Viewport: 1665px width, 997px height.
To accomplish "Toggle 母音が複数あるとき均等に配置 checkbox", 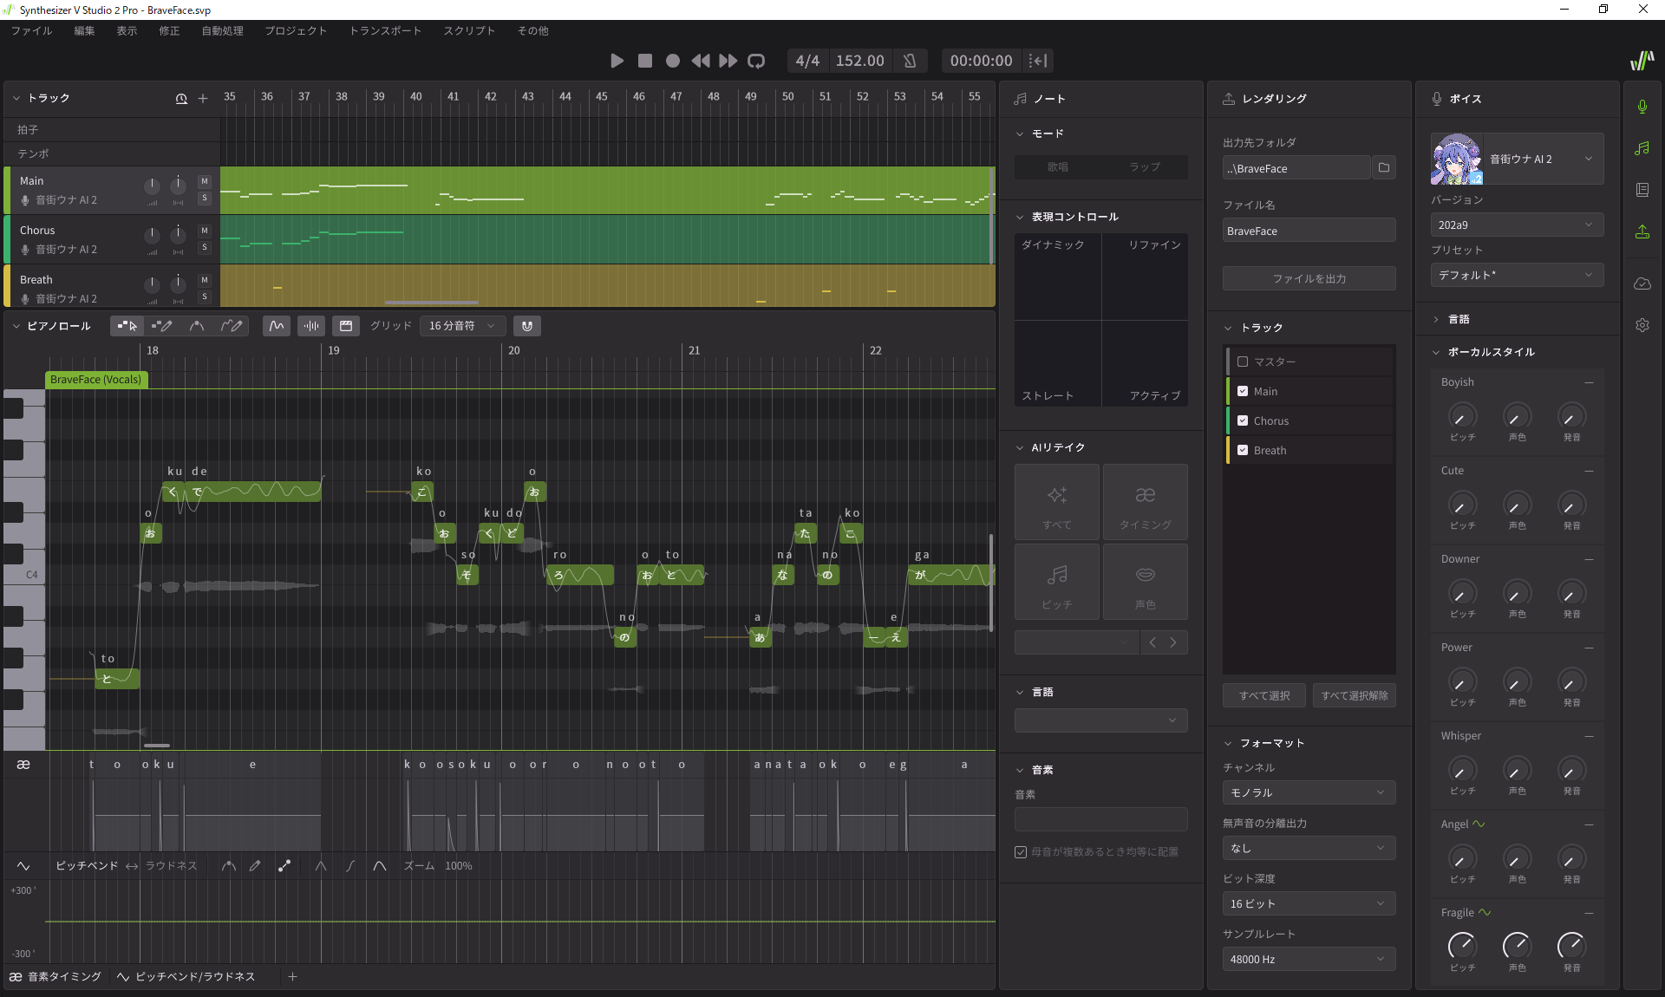I will [1021, 852].
